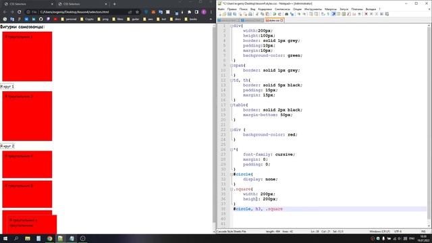Click the Save Recorded Macro icon in Notepad++ toolbar
Screen dimensions: 432x243
coord(387,14)
